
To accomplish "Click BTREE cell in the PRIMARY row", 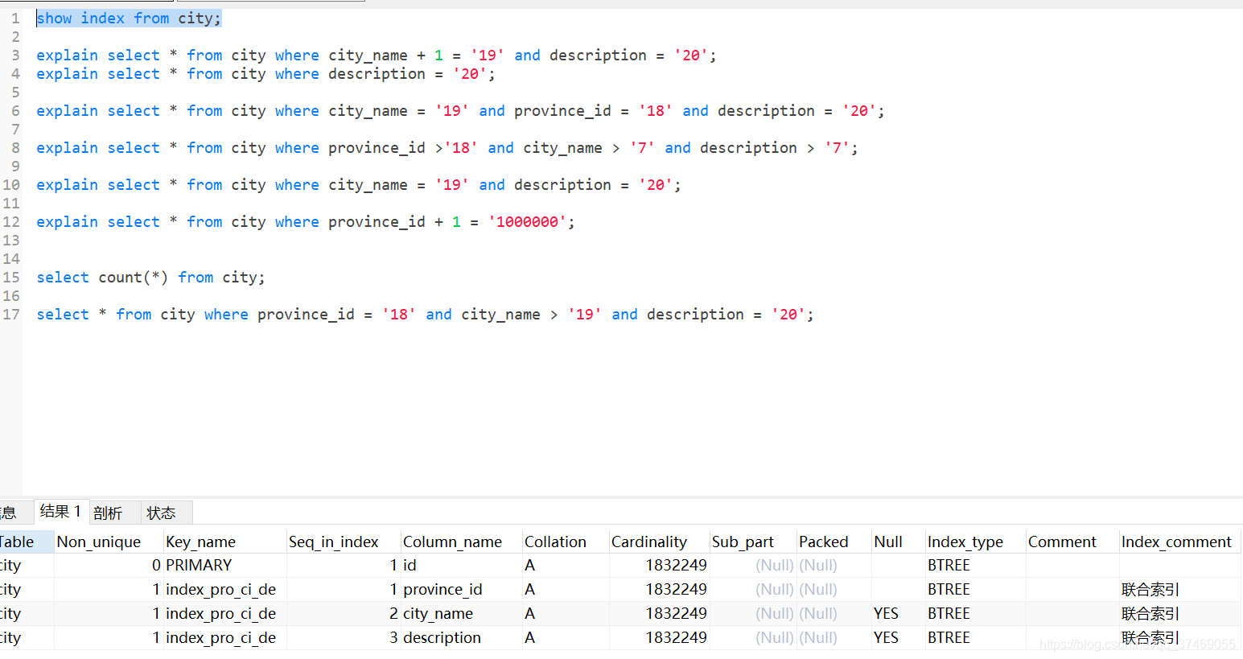I will pyautogui.click(x=976, y=565).
